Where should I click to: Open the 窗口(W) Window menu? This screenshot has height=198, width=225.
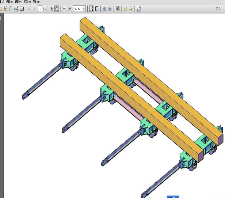[27, 2]
